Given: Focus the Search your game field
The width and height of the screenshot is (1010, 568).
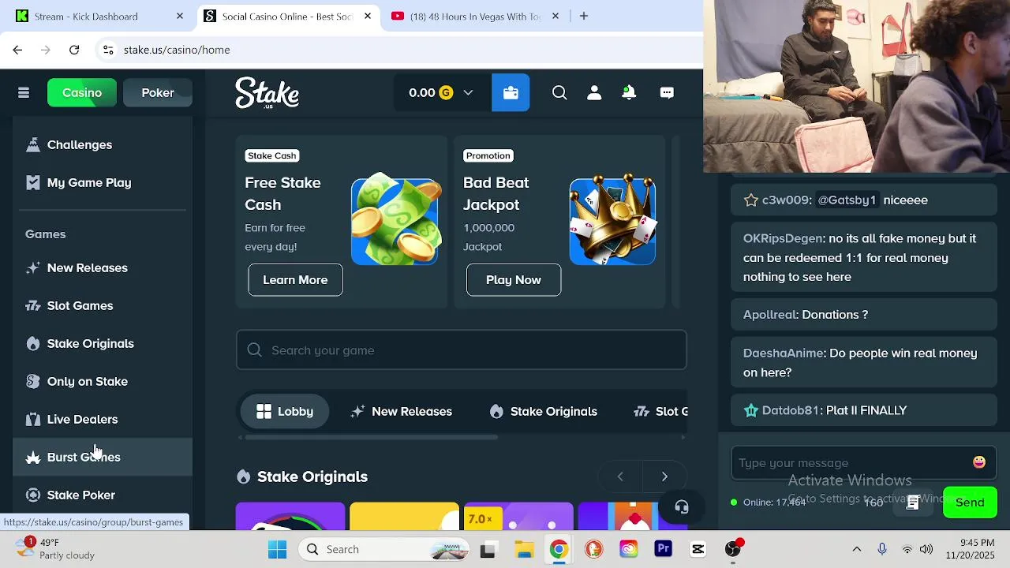Looking at the screenshot, I should [462, 350].
